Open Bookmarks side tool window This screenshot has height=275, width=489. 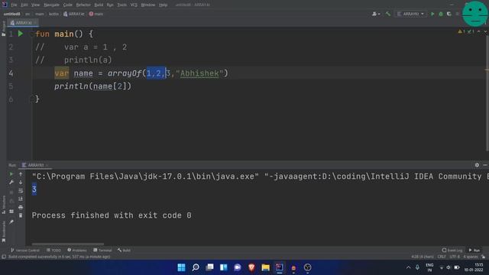pos(3,231)
